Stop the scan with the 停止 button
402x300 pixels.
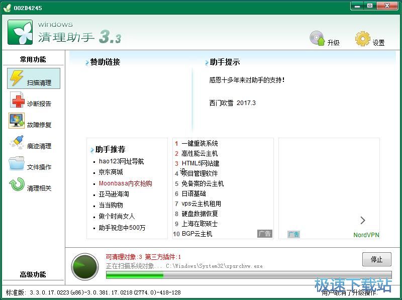click(376, 259)
